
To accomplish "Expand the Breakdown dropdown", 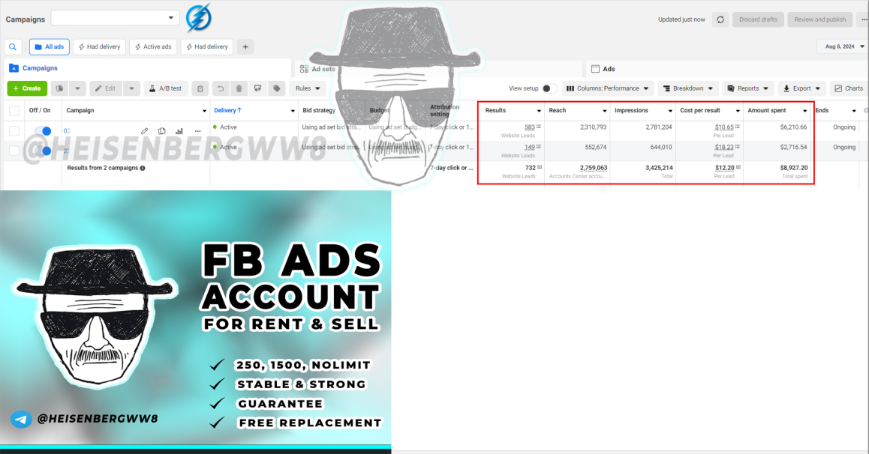I will tap(688, 88).
